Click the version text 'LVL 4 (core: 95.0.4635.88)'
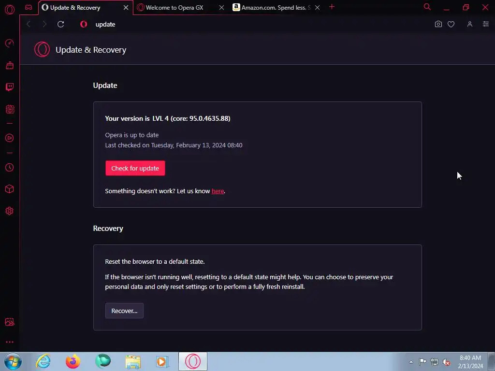Image resolution: width=495 pixels, height=371 pixels. click(191, 119)
